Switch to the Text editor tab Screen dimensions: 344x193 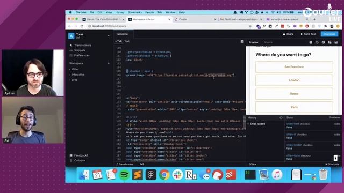pos(127,41)
